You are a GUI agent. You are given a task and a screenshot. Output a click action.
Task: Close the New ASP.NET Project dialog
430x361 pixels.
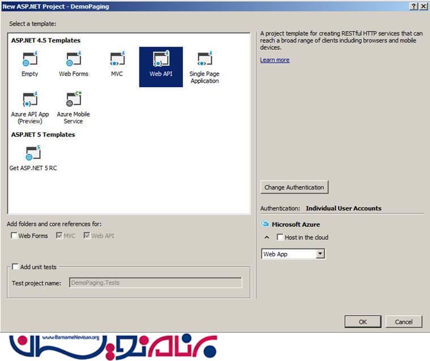[x=423, y=6]
